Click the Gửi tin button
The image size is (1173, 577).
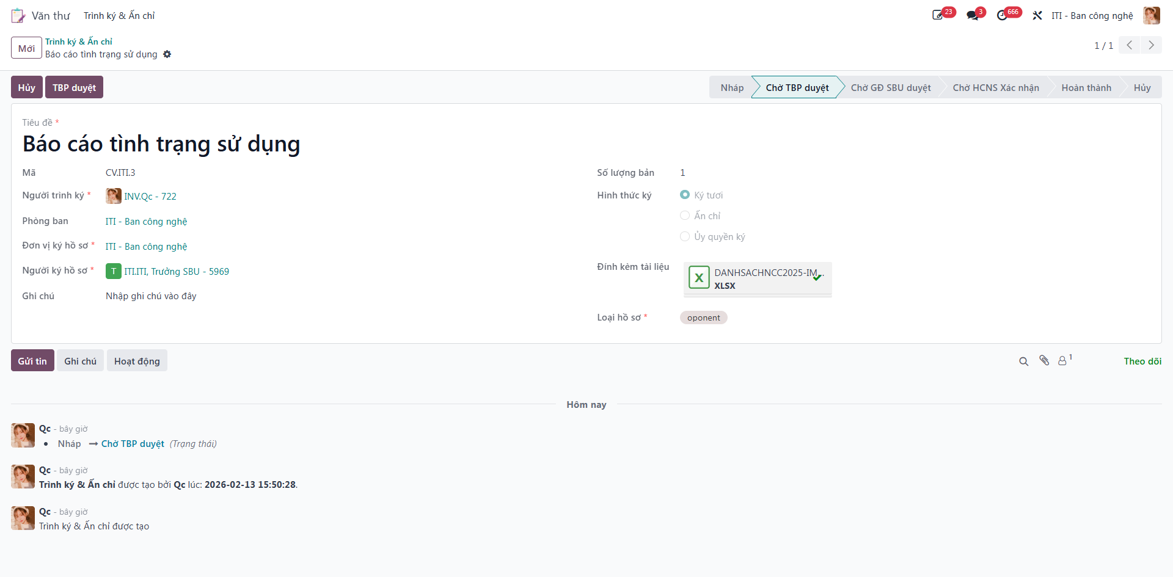[32, 361]
